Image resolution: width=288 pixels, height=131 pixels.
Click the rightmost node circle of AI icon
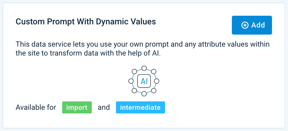(157, 81)
